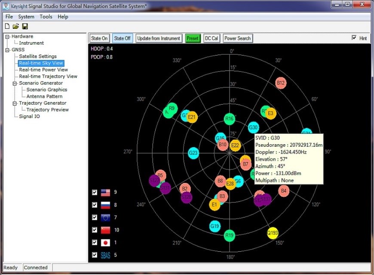
Task: Select Real-time Power View in tree
Action: point(43,70)
